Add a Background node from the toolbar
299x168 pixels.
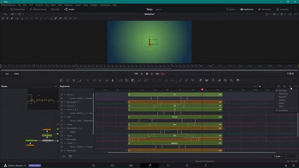[x=61, y=80]
